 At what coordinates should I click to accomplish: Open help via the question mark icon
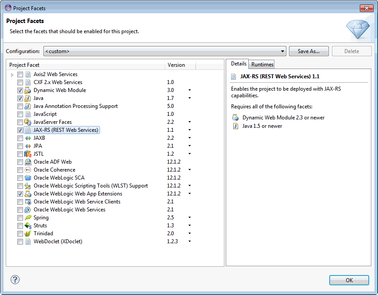click(x=15, y=280)
